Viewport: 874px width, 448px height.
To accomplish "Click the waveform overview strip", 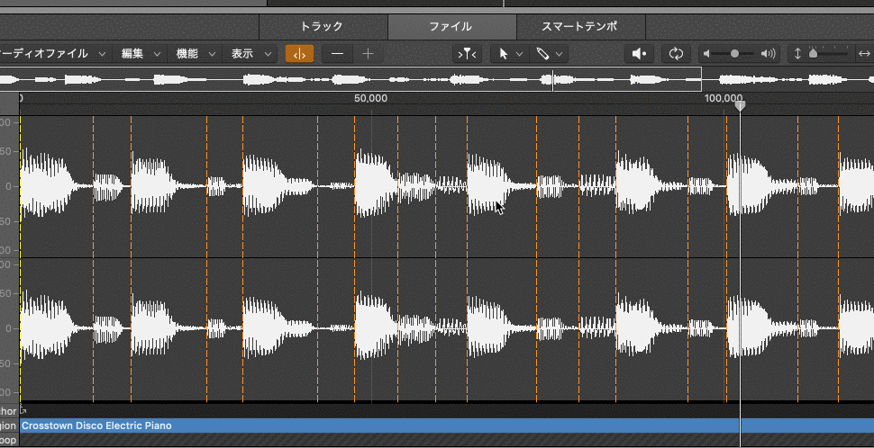I will click(x=437, y=79).
